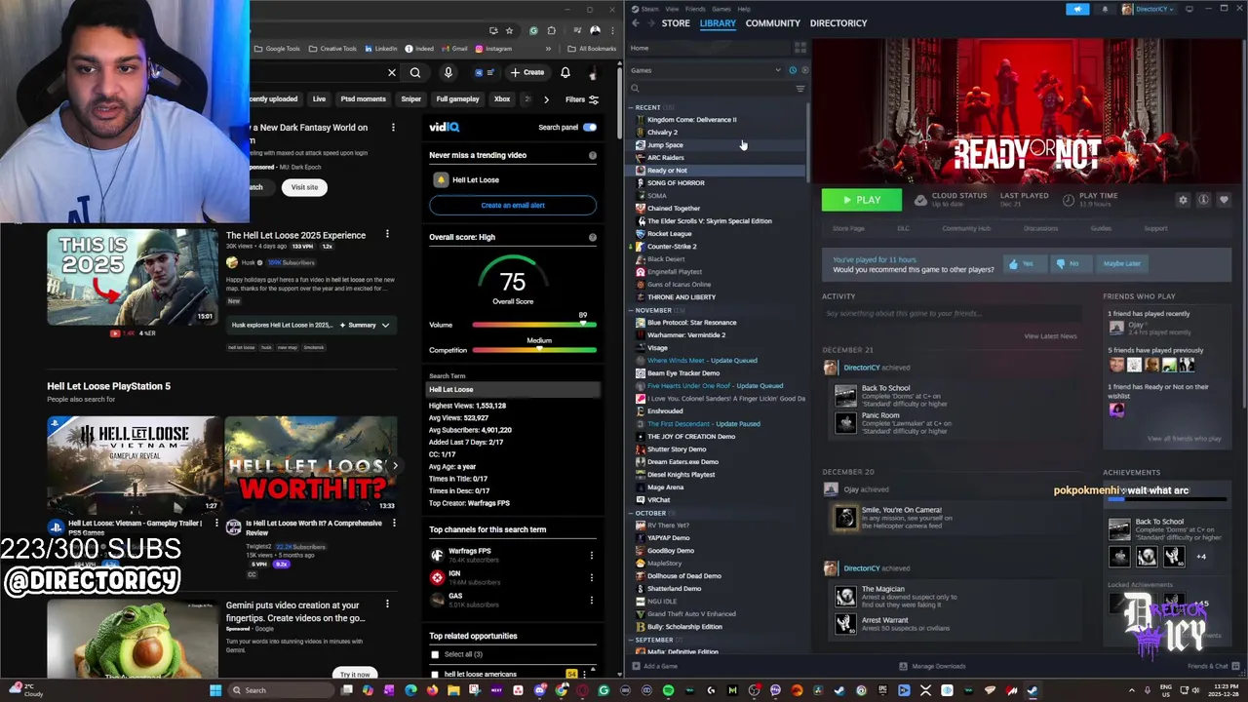
Task: Open YouTube search Filters
Action: pos(582,99)
